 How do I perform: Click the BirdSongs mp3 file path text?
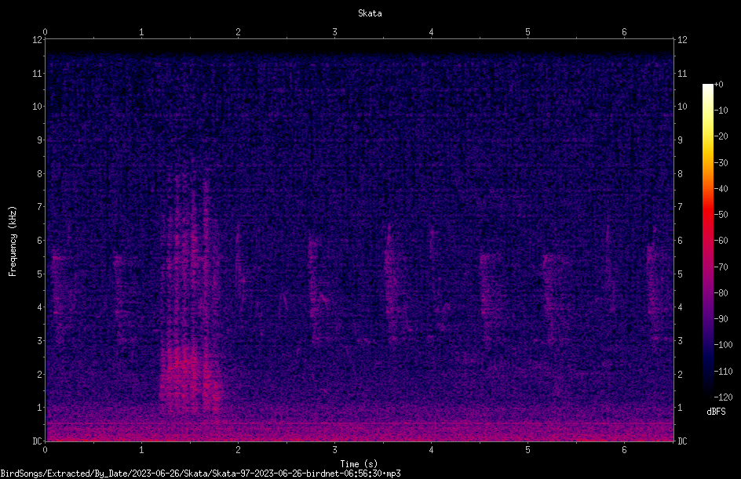200,474
